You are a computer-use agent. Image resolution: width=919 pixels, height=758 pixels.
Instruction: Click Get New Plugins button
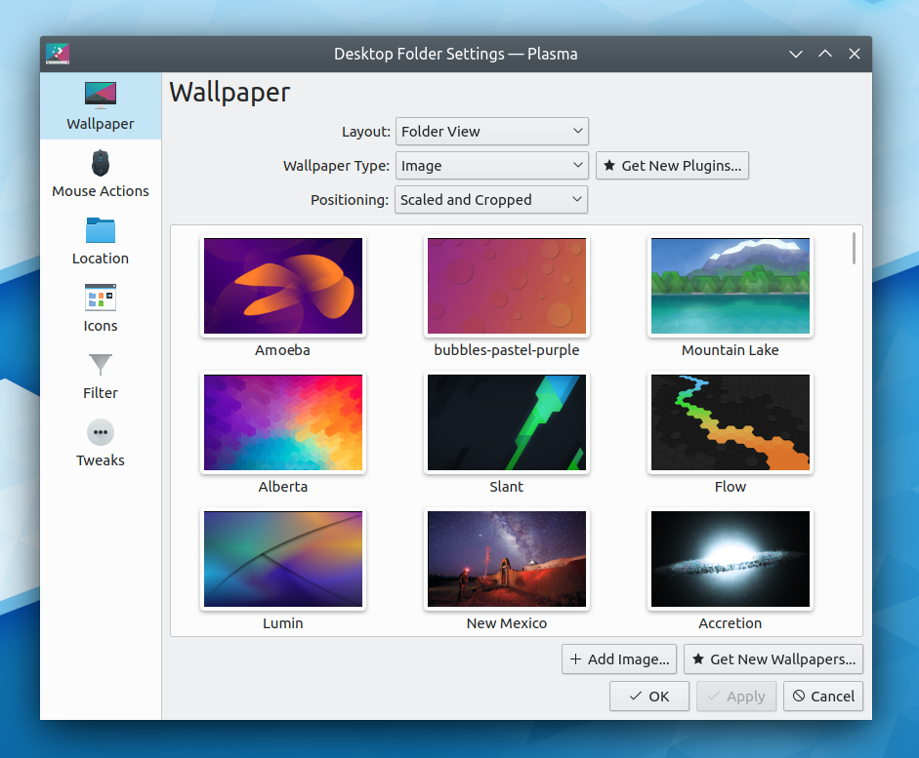click(672, 166)
